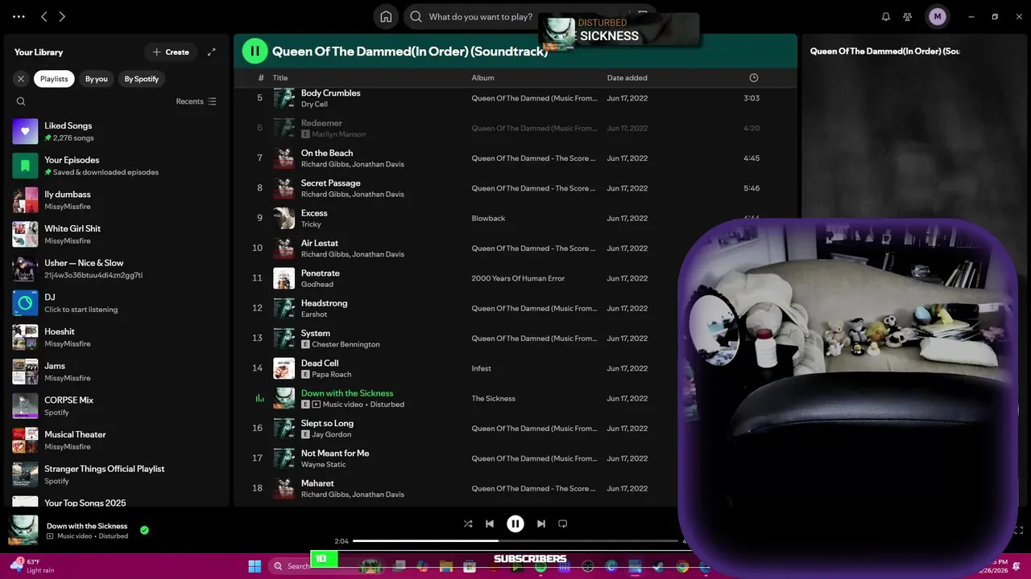Expand Your Library to full view
The height and width of the screenshot is (579, 1031).
pyautogui.click(x=211, y=51)
